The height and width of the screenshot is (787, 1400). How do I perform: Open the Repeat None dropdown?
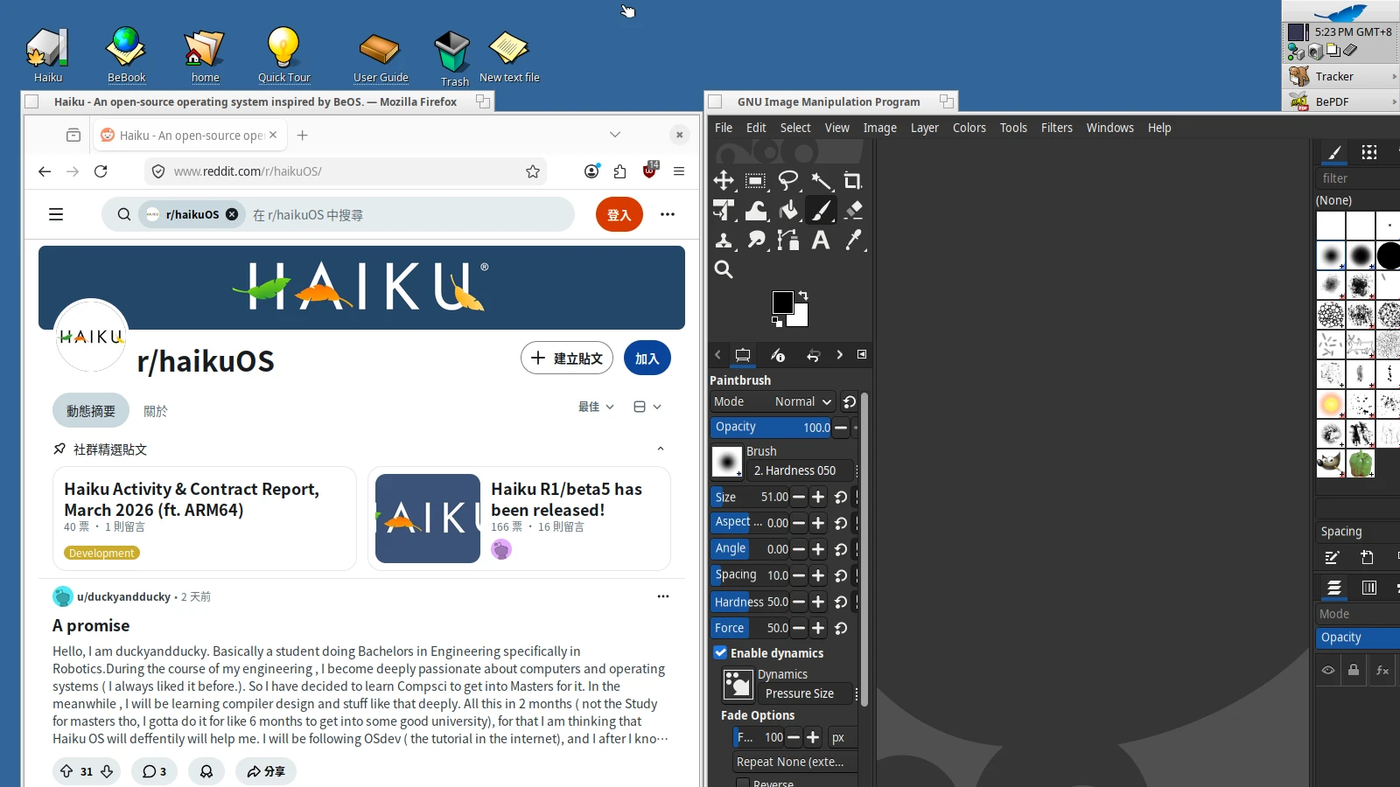coord(794,763)
